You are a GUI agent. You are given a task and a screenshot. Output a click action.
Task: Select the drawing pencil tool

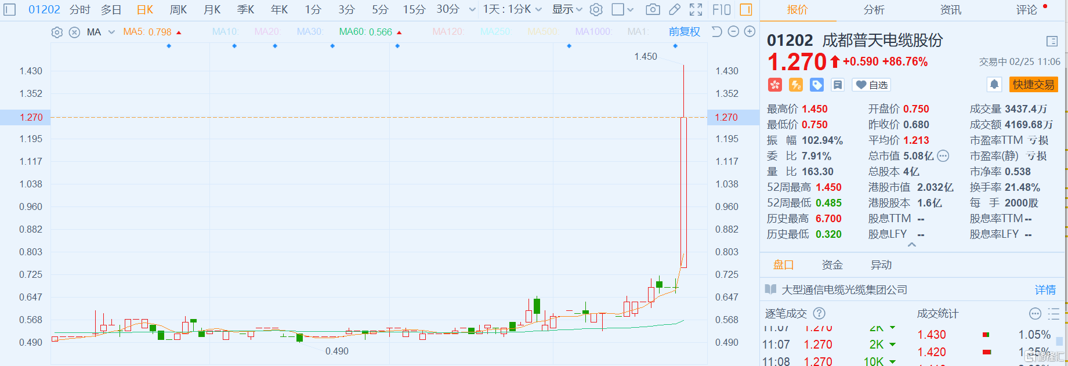click(674, 10)
